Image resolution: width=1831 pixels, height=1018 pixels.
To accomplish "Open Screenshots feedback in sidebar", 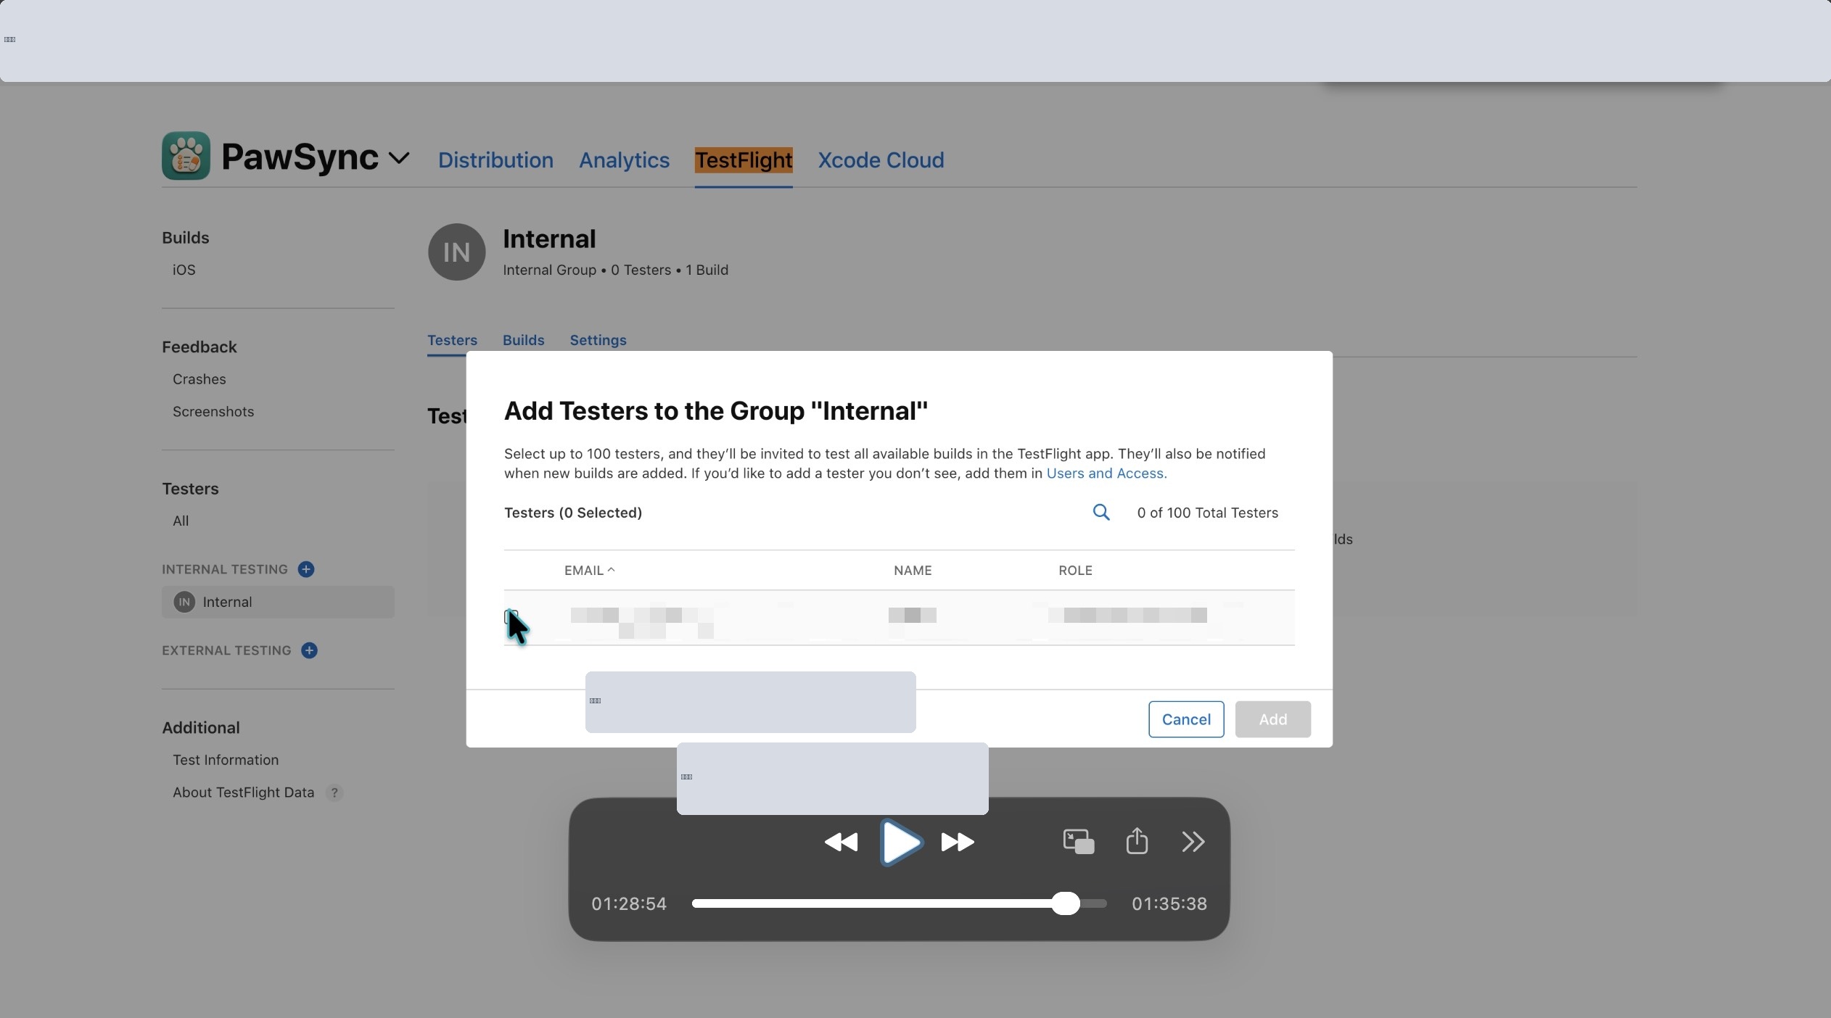I will 213,412.
